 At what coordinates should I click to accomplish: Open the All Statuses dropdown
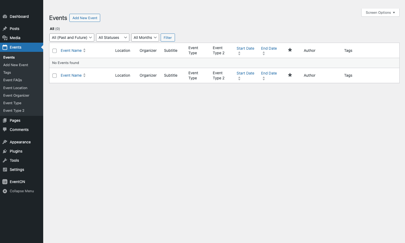tap(113, 38)
